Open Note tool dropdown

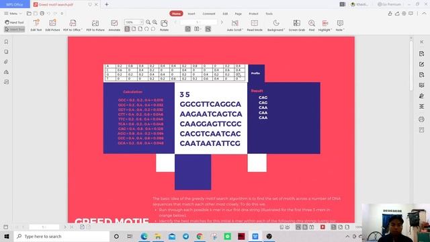pyautogui.click(x=340, y=26)
